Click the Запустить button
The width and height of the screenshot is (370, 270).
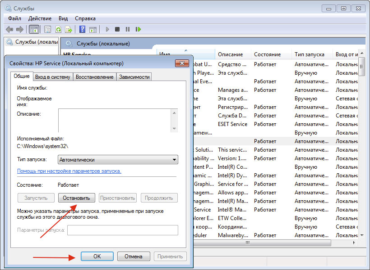[x=36, y=198]
